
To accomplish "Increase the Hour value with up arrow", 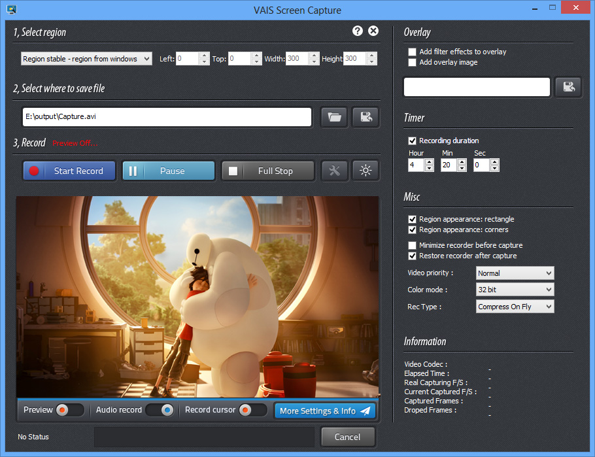I will (x=429, y=162).
